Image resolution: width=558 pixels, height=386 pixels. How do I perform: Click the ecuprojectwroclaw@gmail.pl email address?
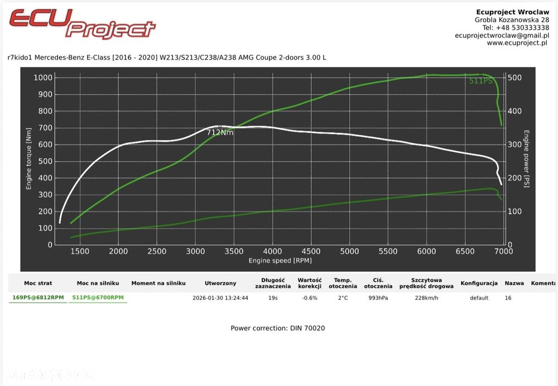(502, 36)
